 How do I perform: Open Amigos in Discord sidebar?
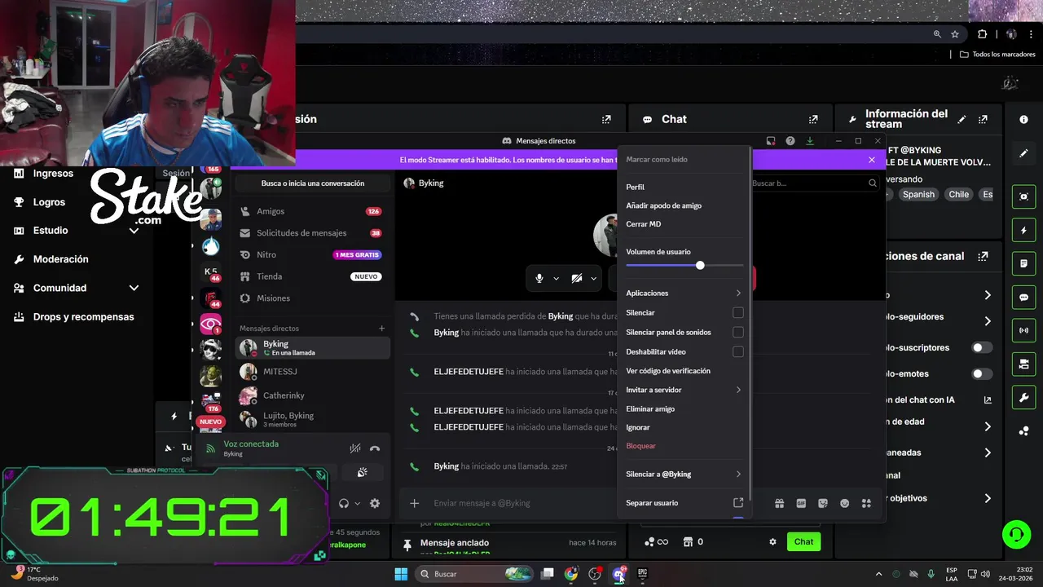click(313, 211)
